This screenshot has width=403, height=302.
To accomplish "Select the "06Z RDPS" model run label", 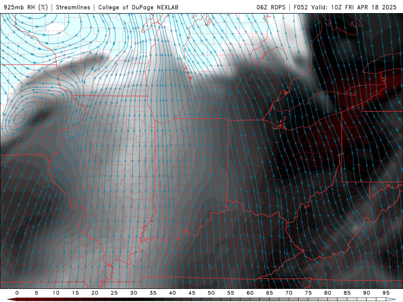I will [x=271, y=8].
